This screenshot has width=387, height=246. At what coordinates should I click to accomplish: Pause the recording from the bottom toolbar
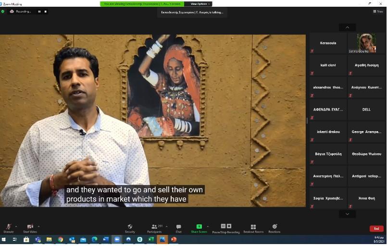tap(223, 226)
